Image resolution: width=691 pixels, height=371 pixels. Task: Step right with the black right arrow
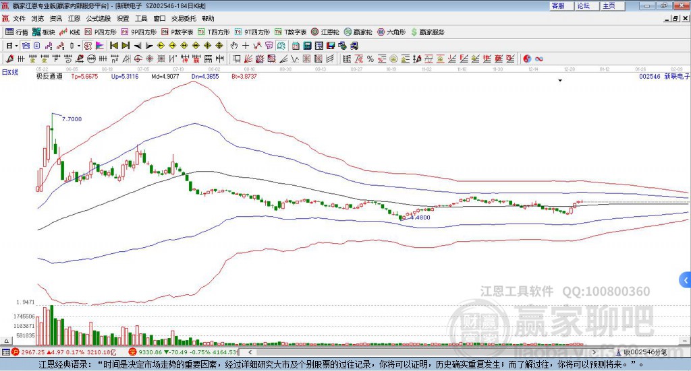pos(149,46)
